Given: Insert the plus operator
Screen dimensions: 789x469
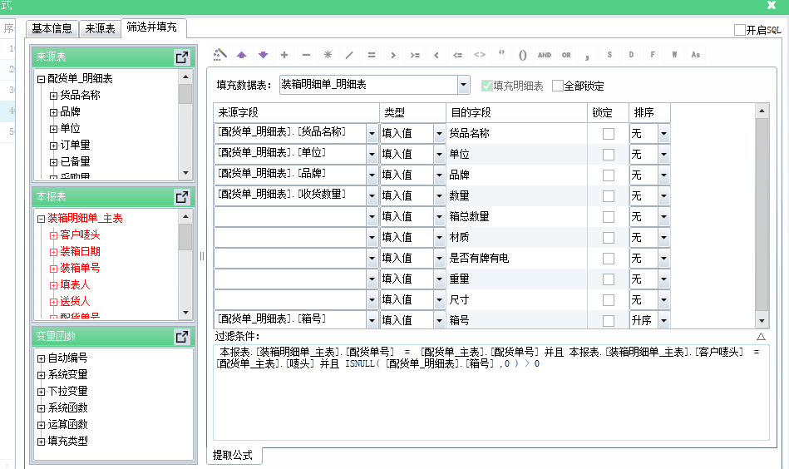Looking at the screenshot, I should (x=284, y=55).
